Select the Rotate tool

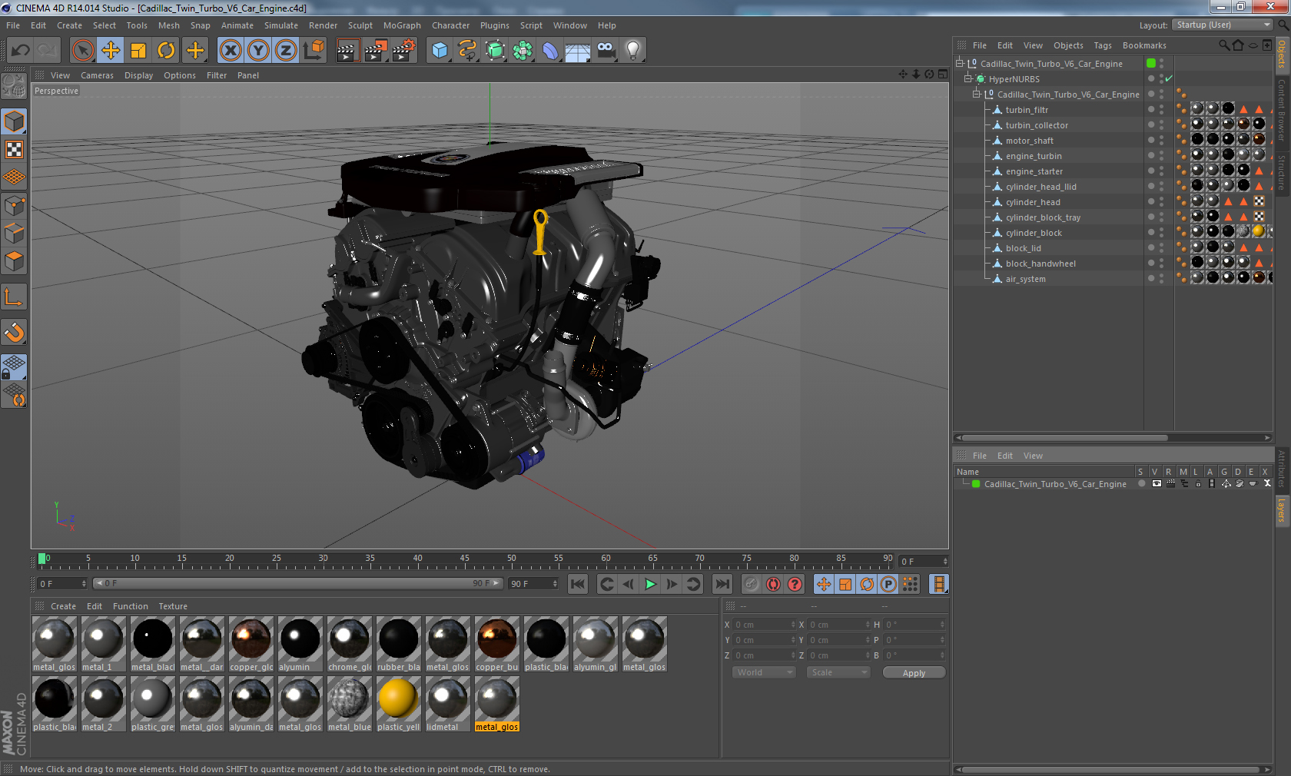coord(166,51)
